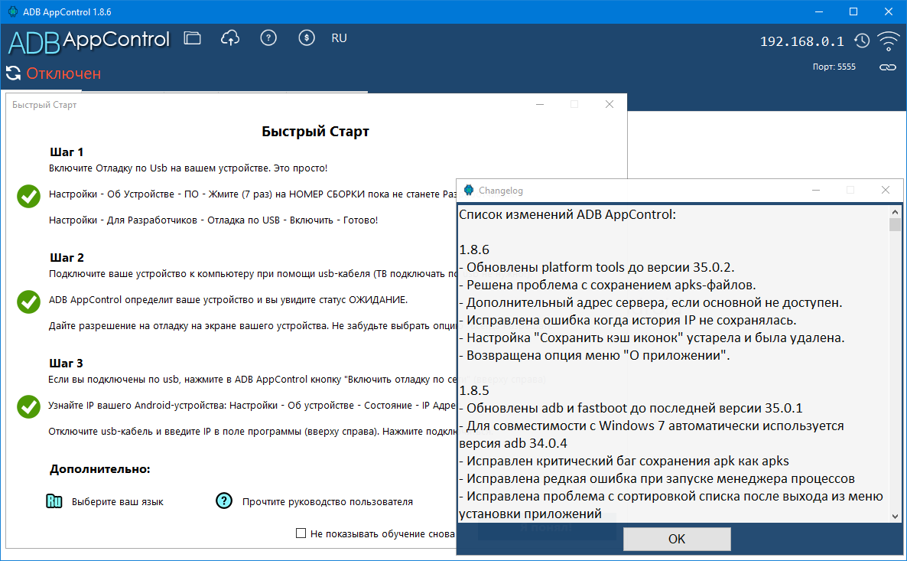Open the file manager folder icon
This screenshot has height=561, width=907.
pos(192,38)
